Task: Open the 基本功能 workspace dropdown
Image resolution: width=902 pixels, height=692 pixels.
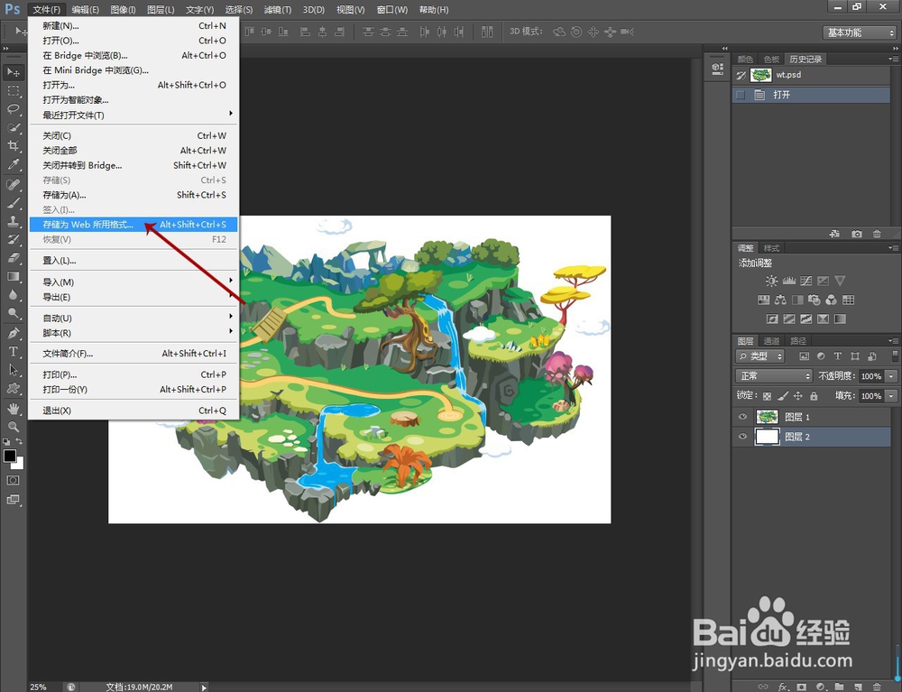Action: [860, 32]
